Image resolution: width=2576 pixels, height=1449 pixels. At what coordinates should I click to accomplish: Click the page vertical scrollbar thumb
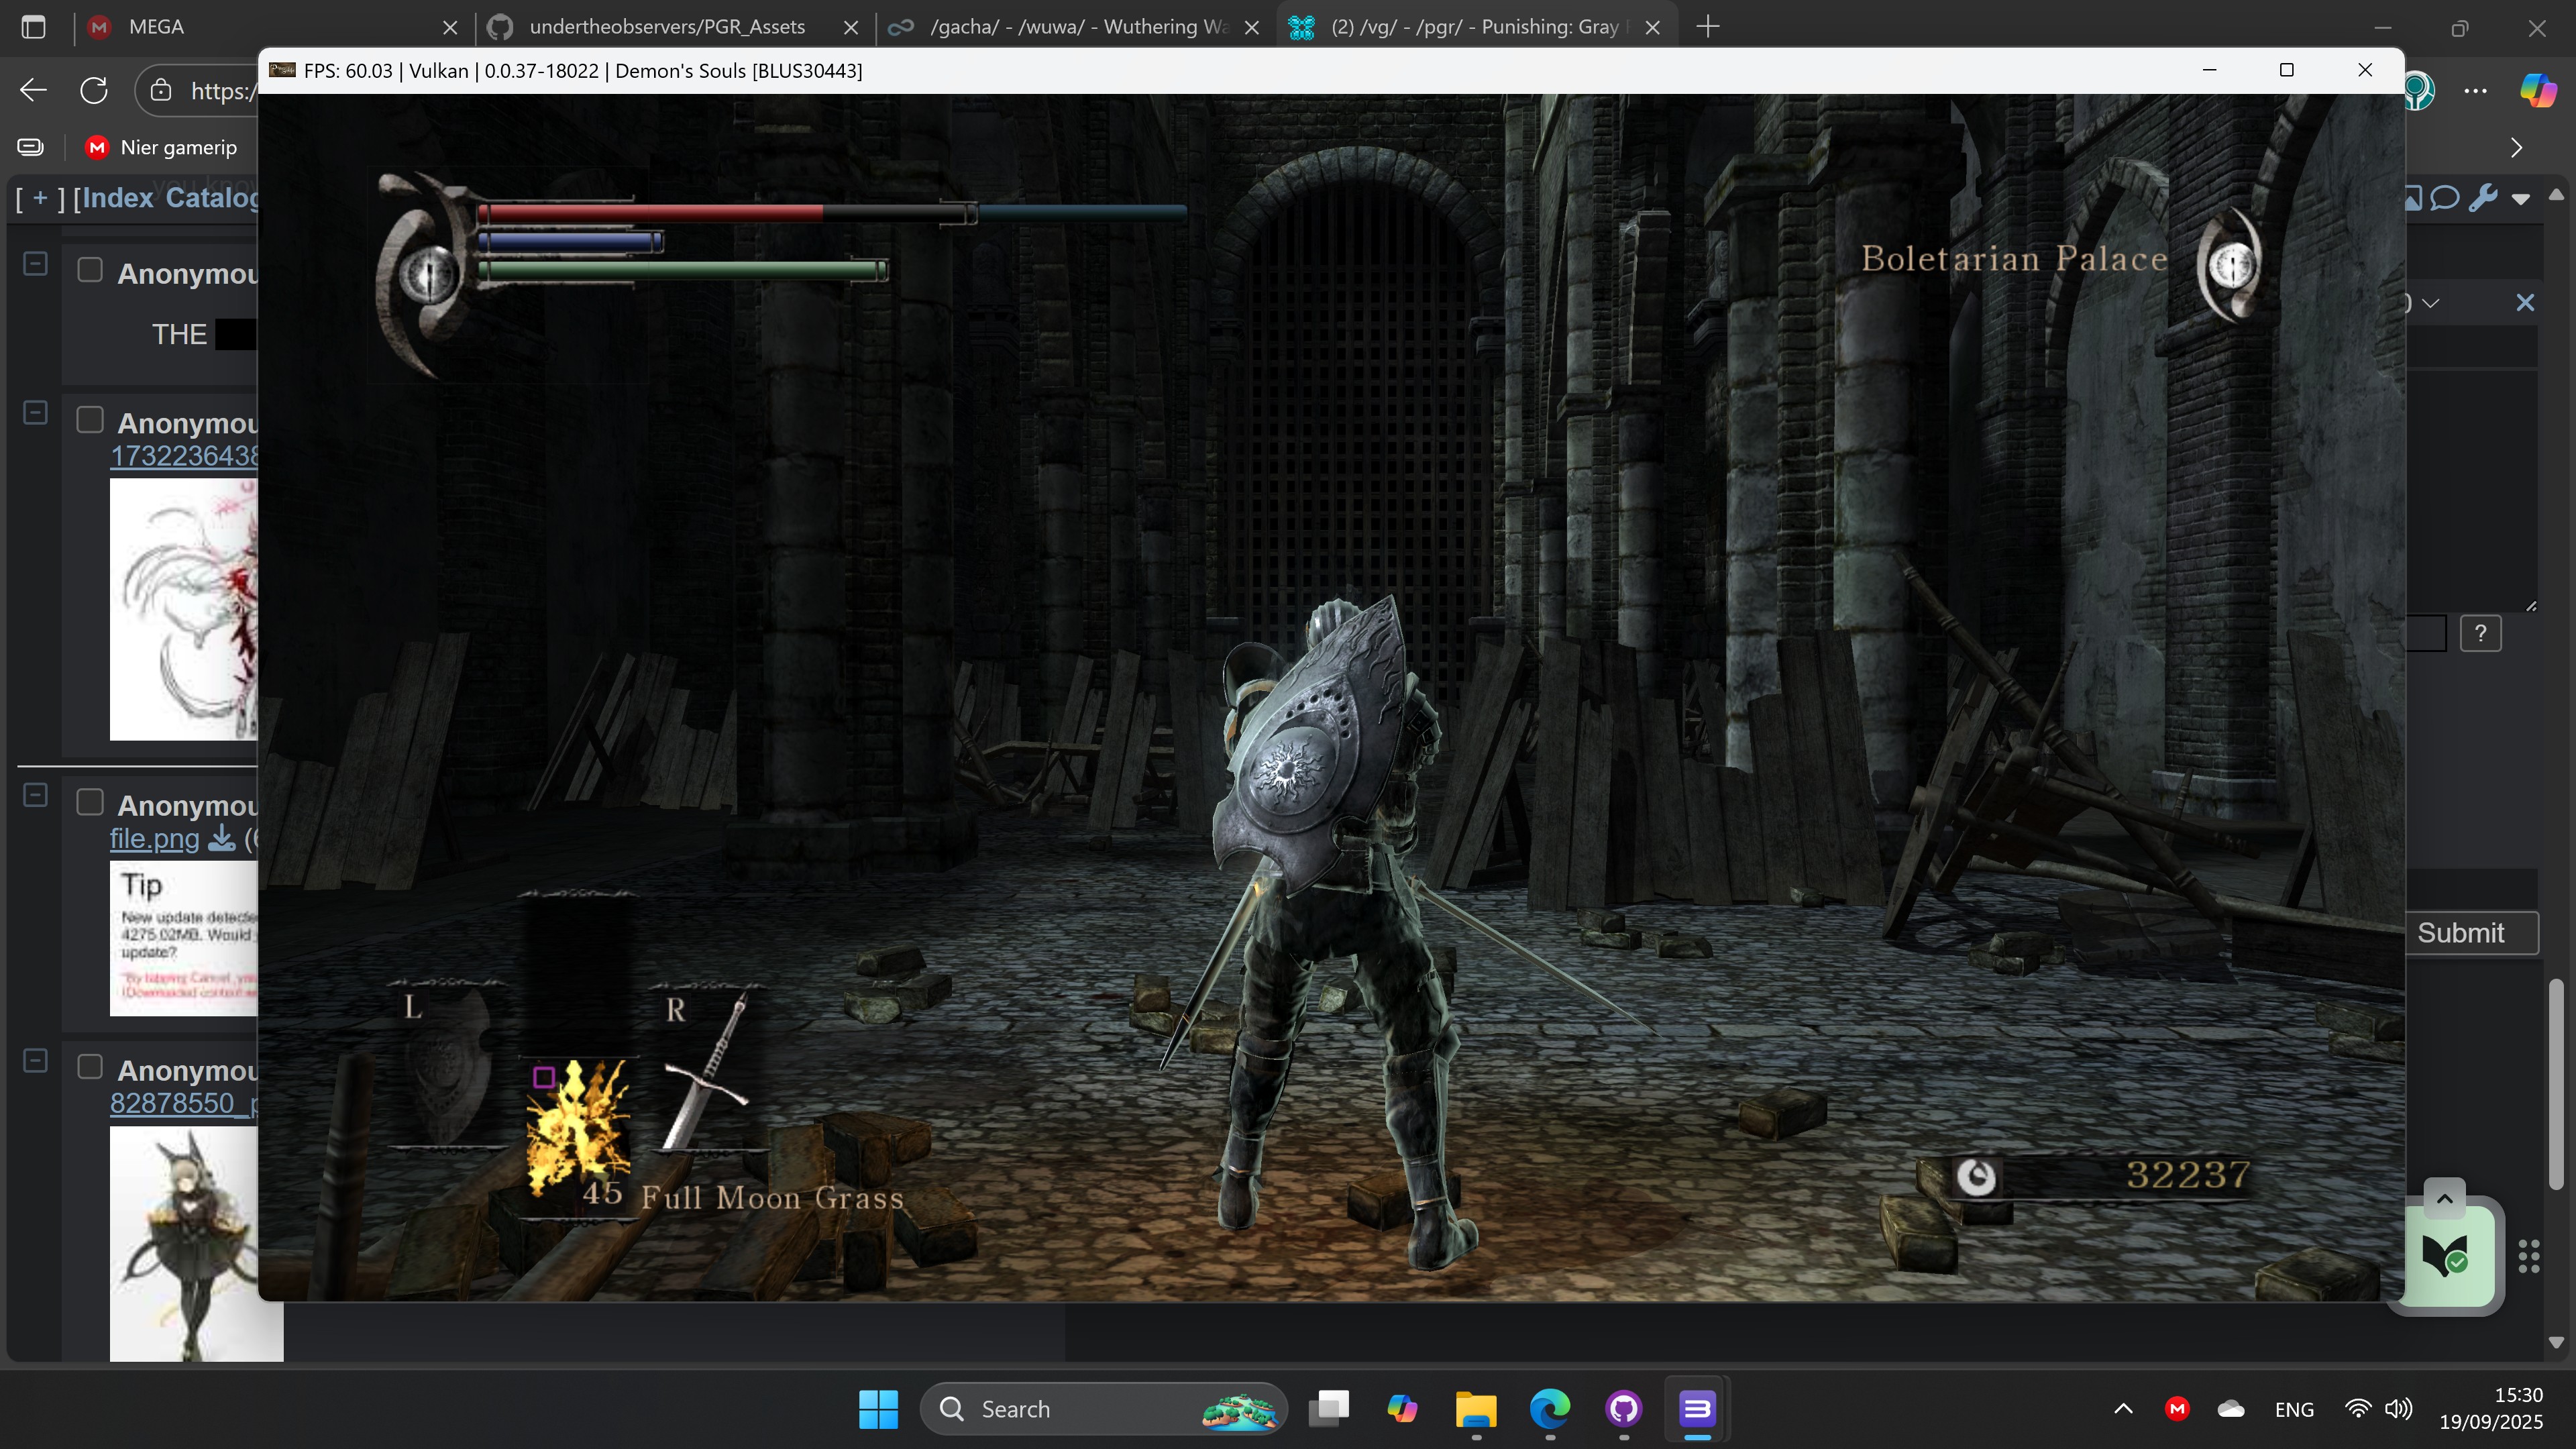[x=2556, y=1085]
